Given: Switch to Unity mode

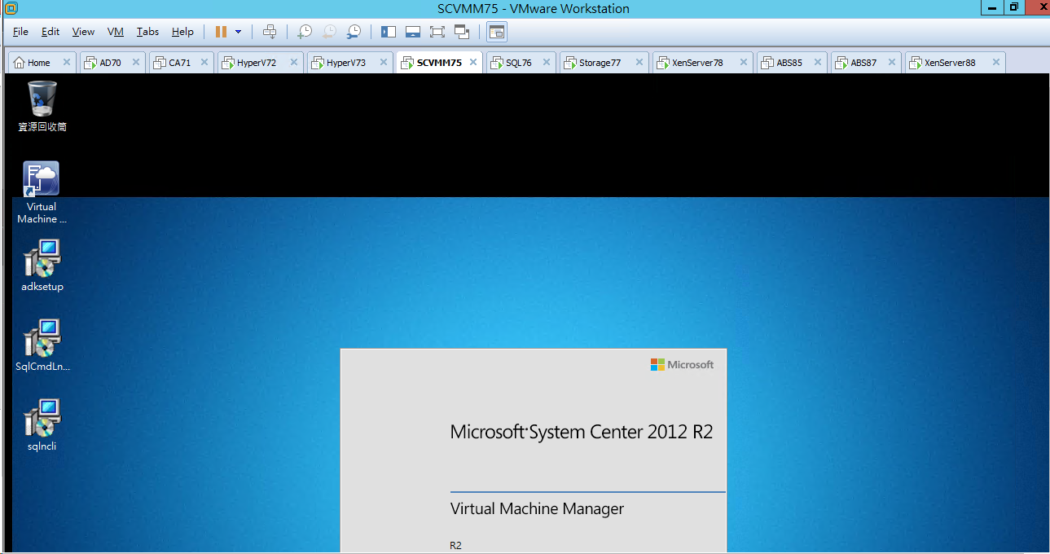Looking at the screenshot, I should tap(462, 32).
